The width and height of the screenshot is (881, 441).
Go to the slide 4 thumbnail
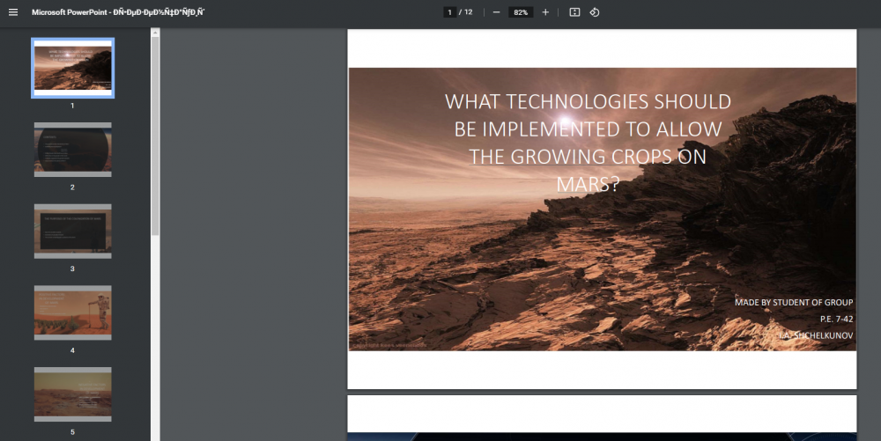point(72,312)
